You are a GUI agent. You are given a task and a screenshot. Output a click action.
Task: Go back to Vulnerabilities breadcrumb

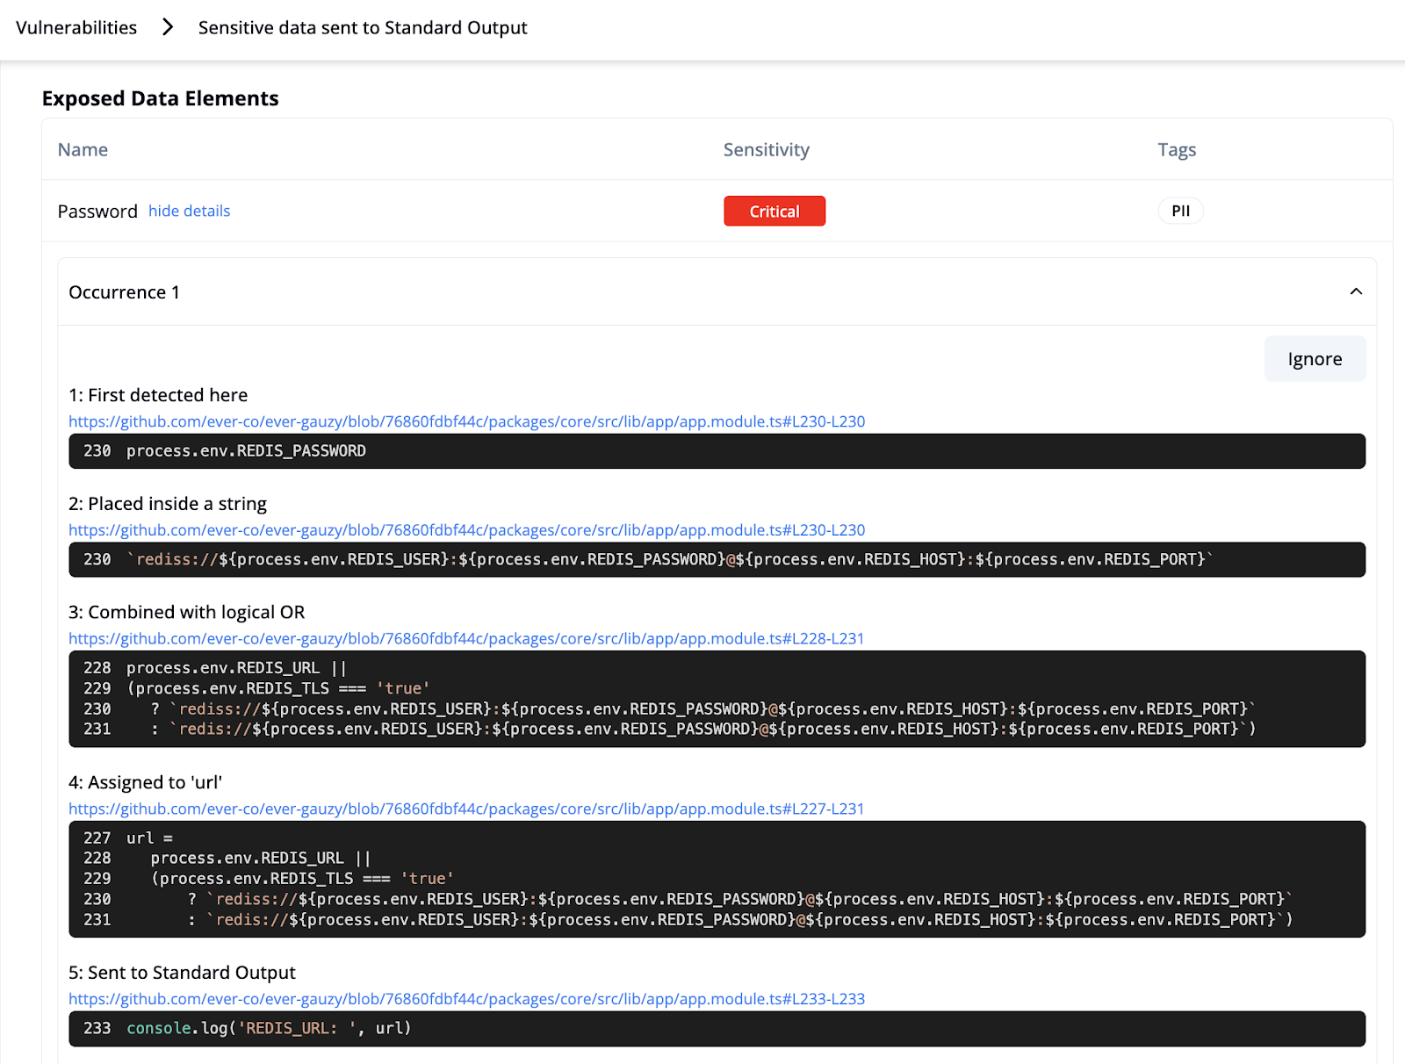coord(76,28)
